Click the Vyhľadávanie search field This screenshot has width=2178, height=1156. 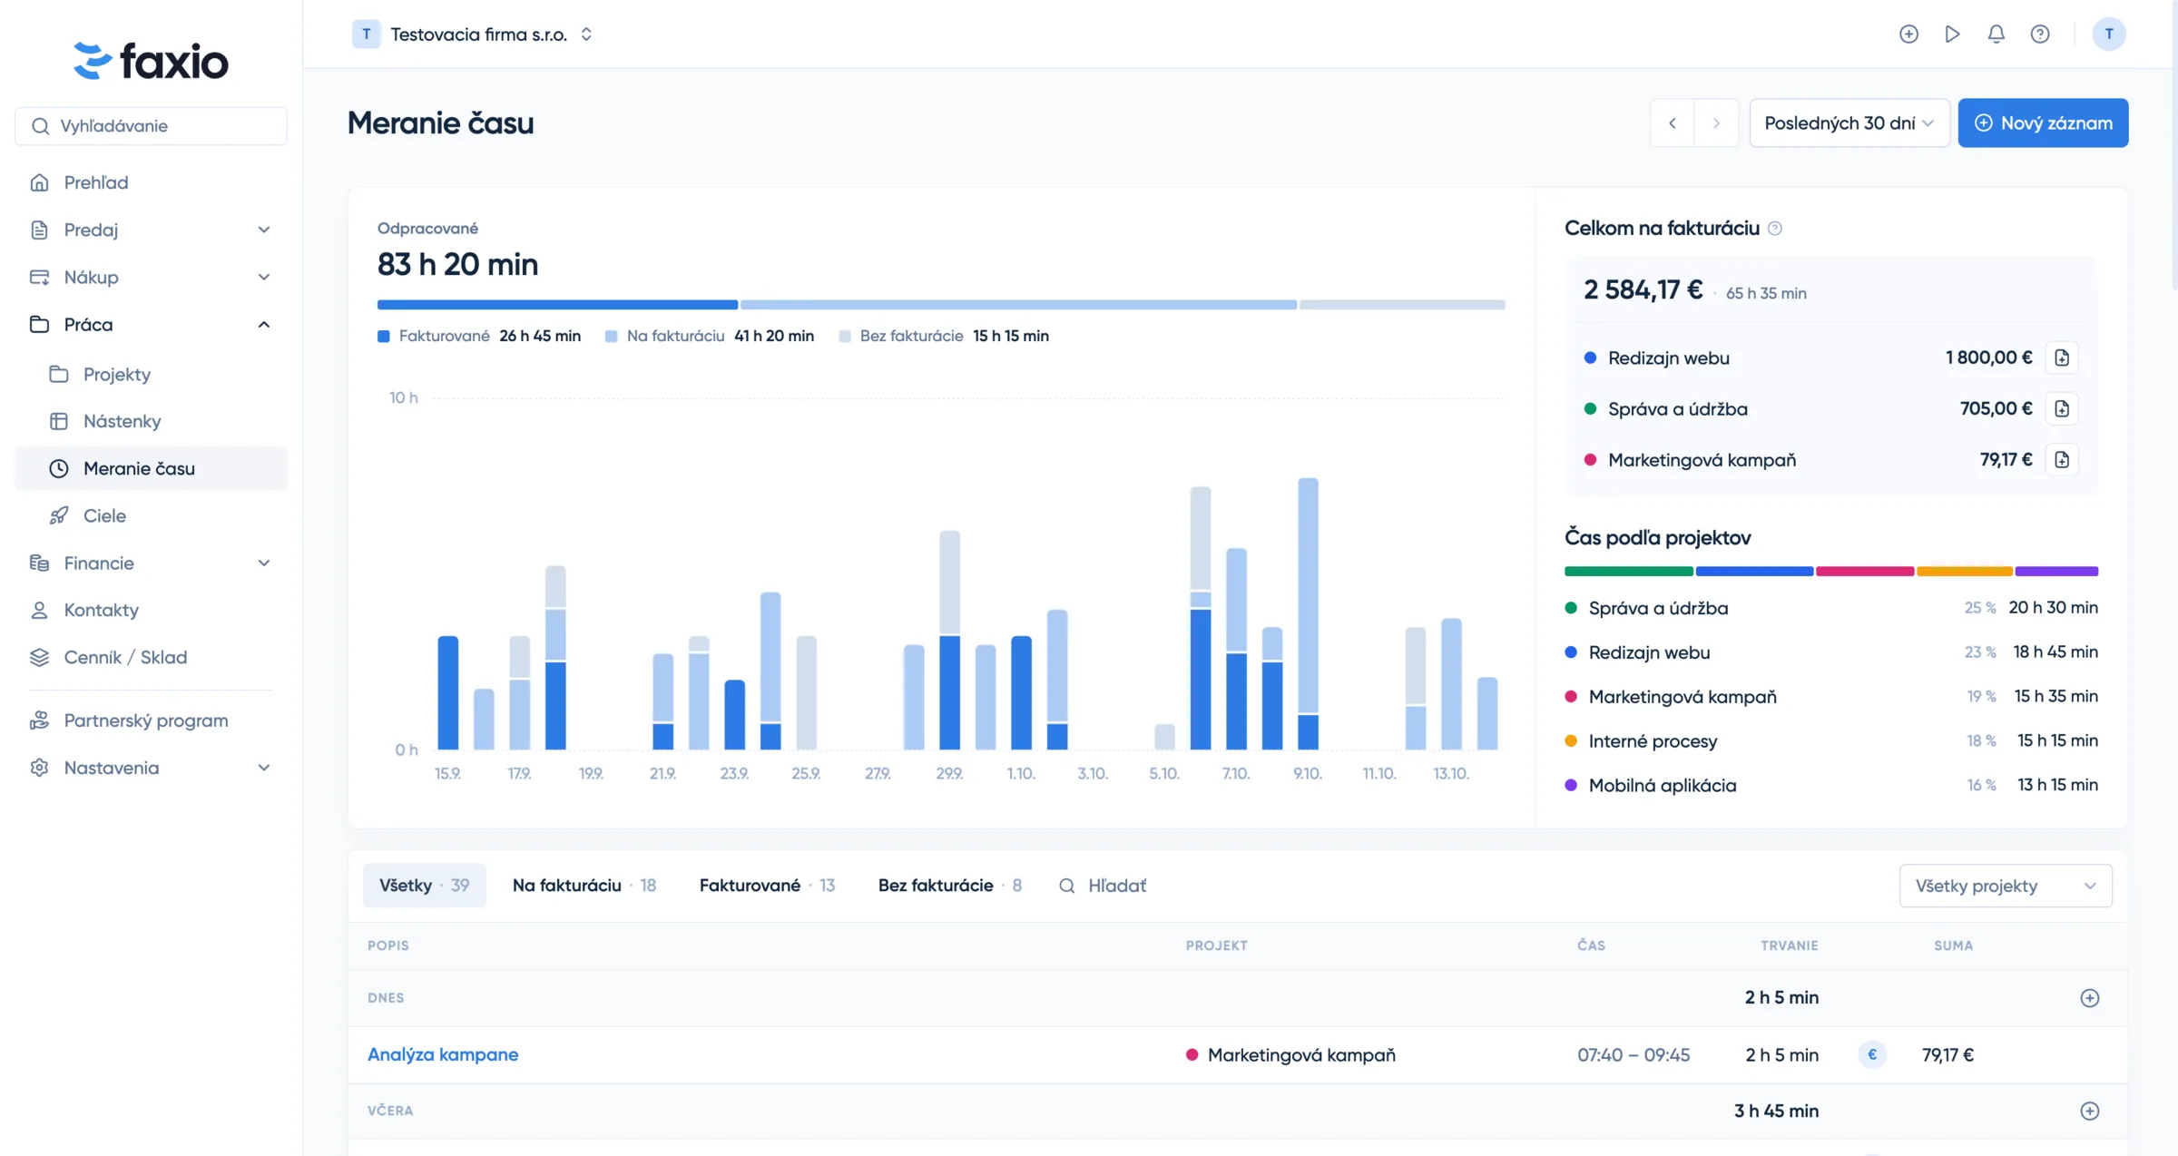(x=151, y=126)
